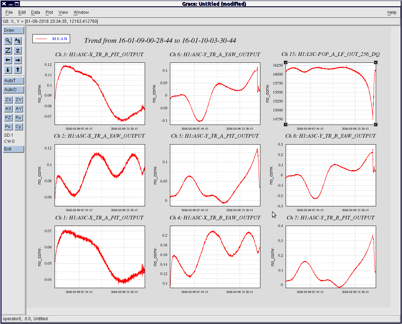Image resolution: width=402 pixels, height=324 pixels.
Task: Click the 16250 tick label on Ch 15 axis
Action: [x=278, y=65]
